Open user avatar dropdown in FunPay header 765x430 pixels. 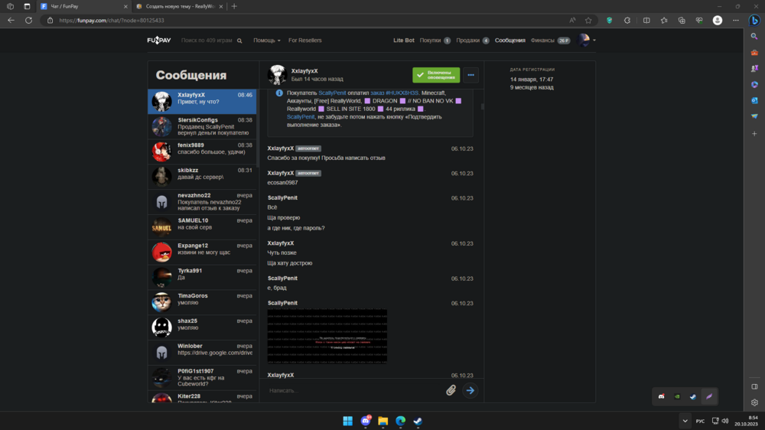587,40
